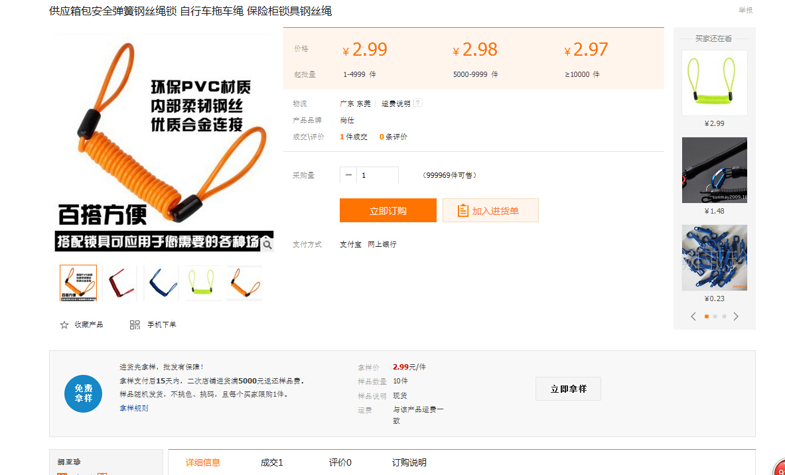Click the star icon to favorite product
This screenshot has width=785, height=475.
(64, 325)
